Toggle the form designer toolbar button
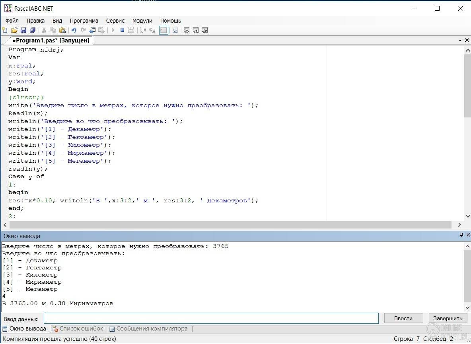This screenshot has height=344, width=471. (175, 31)
